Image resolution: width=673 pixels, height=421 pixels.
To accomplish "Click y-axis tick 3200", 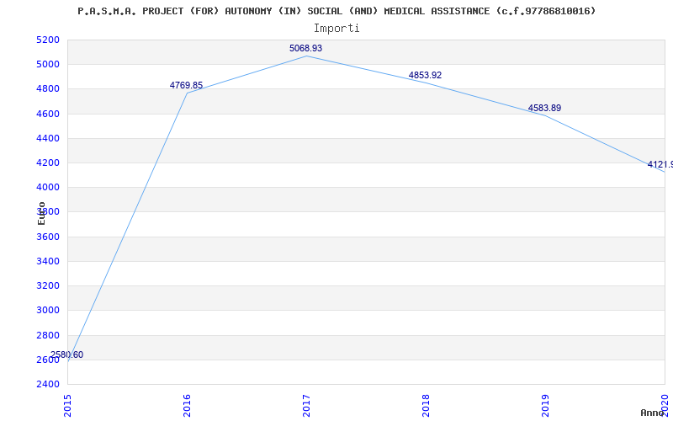I will (48, 285).
